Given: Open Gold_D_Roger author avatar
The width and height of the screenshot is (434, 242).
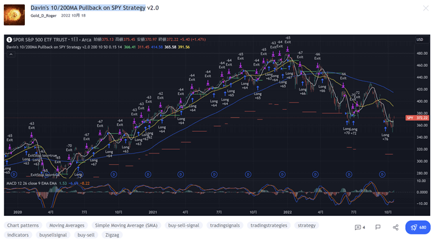Looking at the screenshot, I should click(14, 15).
